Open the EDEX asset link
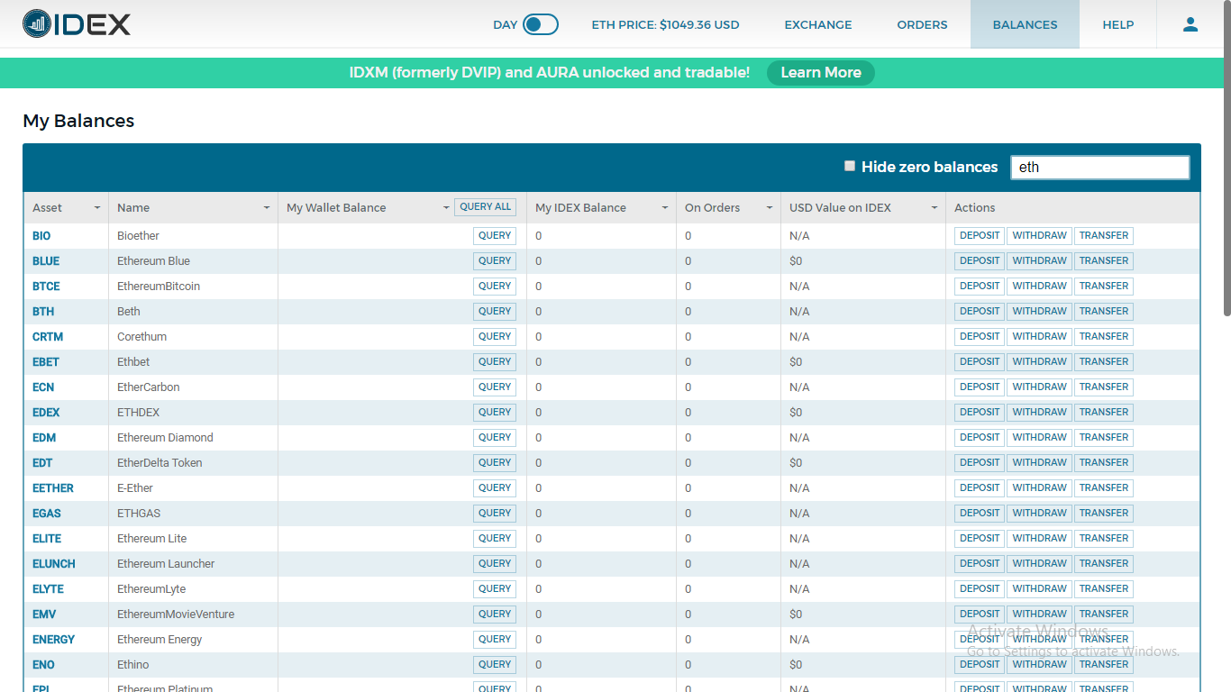The image size is (1231, 692). click(46, 413)
